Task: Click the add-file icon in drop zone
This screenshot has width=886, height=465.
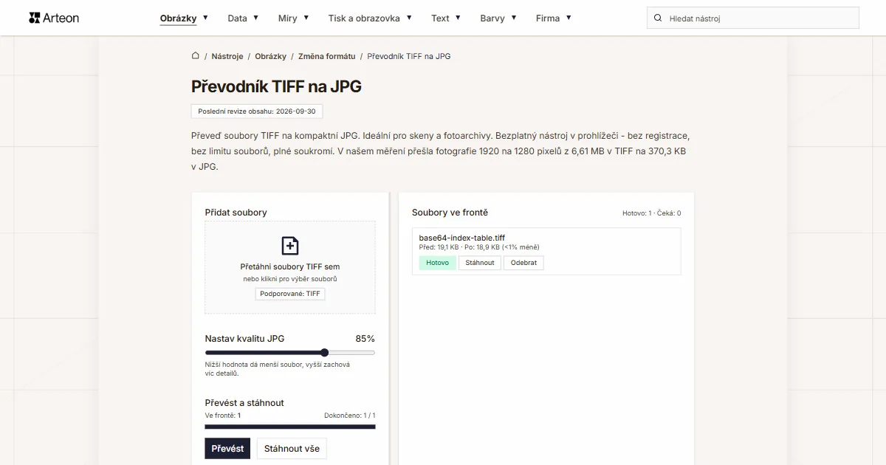Action: click(290, 246)
